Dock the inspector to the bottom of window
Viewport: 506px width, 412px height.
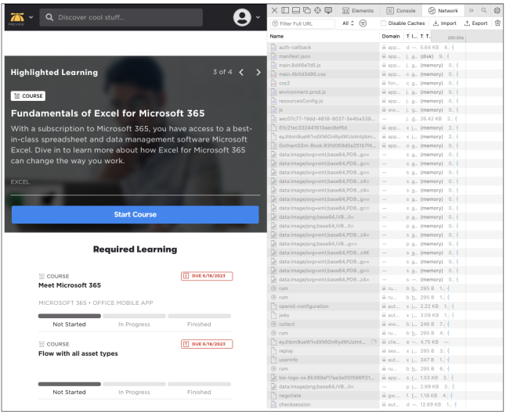[296, 10]
